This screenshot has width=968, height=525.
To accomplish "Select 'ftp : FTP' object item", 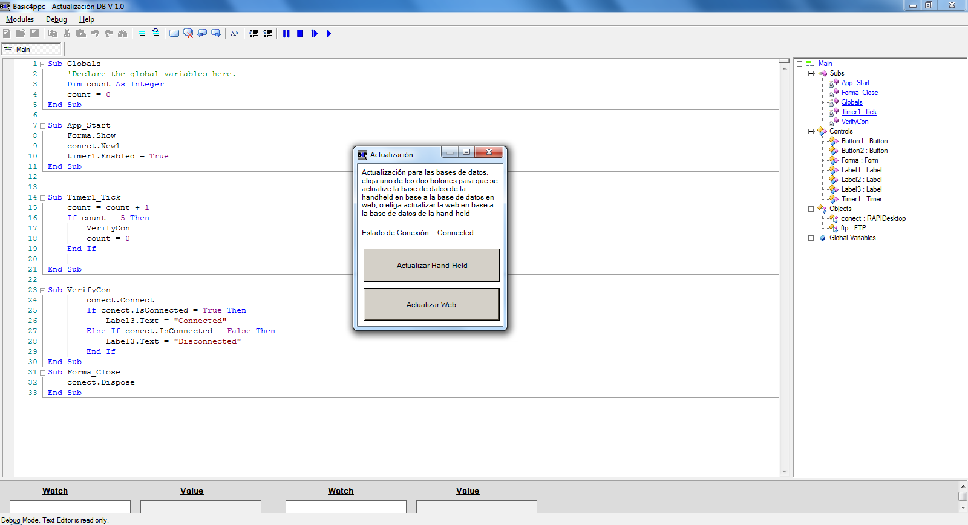I will tap(853, 228).
